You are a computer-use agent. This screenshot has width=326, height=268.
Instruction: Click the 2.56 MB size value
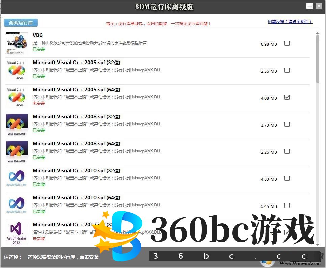(269, 71)
